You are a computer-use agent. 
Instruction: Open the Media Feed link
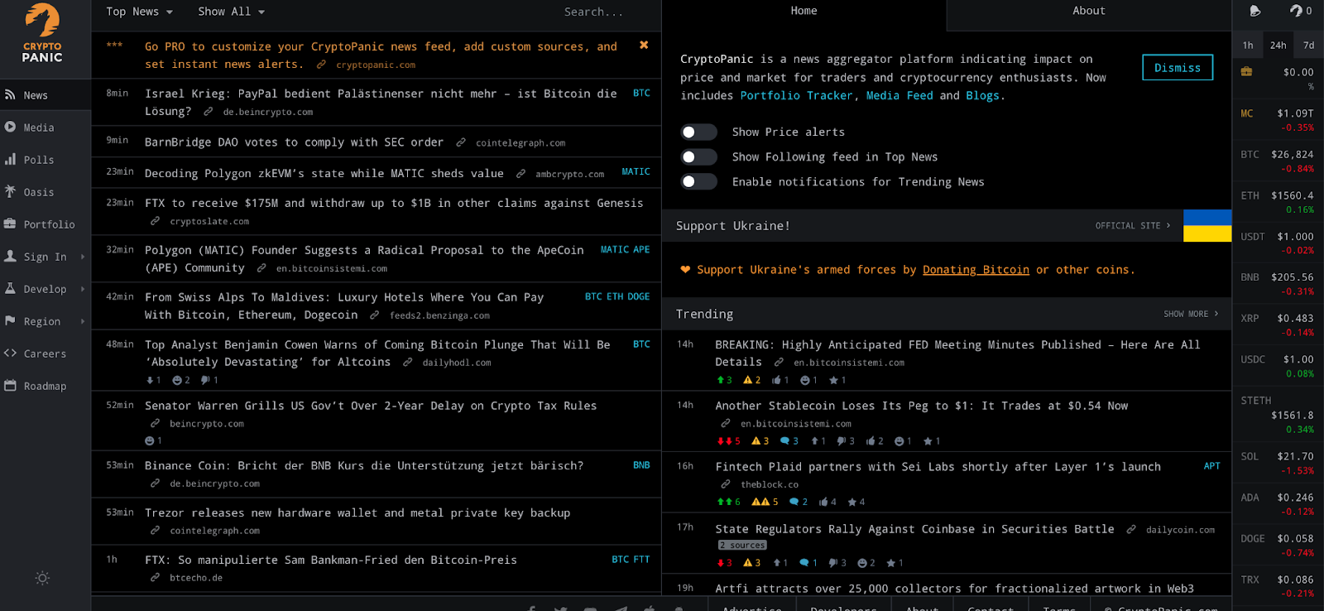click(899, 96)
